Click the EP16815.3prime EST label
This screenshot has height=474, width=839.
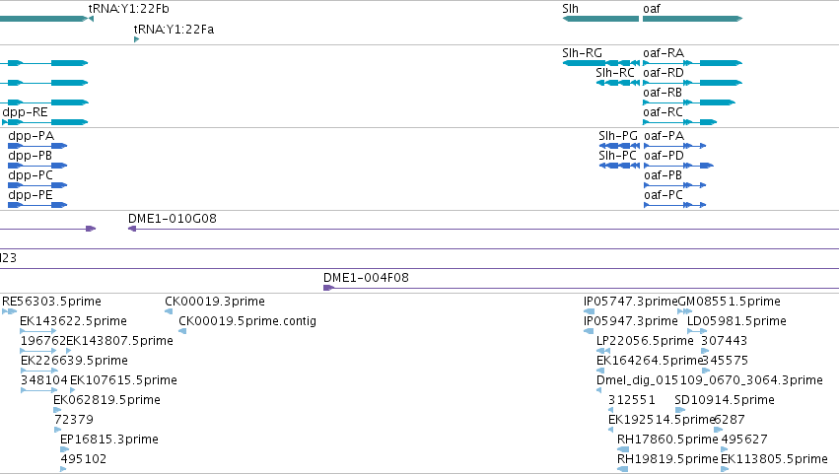pos(109,440)
